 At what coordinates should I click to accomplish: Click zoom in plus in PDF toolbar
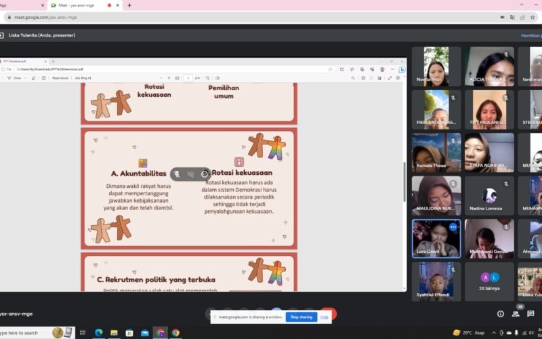pyautogui.click(x=169, y=78)
